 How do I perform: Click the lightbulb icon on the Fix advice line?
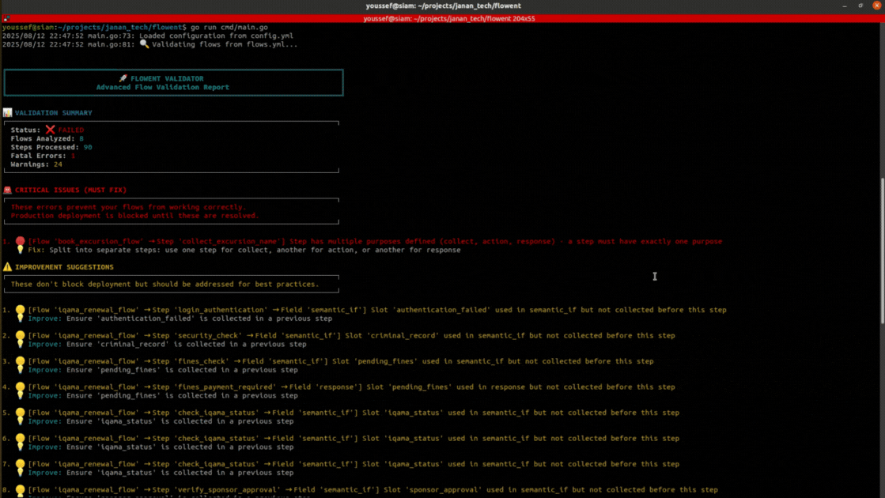point(20,249)
